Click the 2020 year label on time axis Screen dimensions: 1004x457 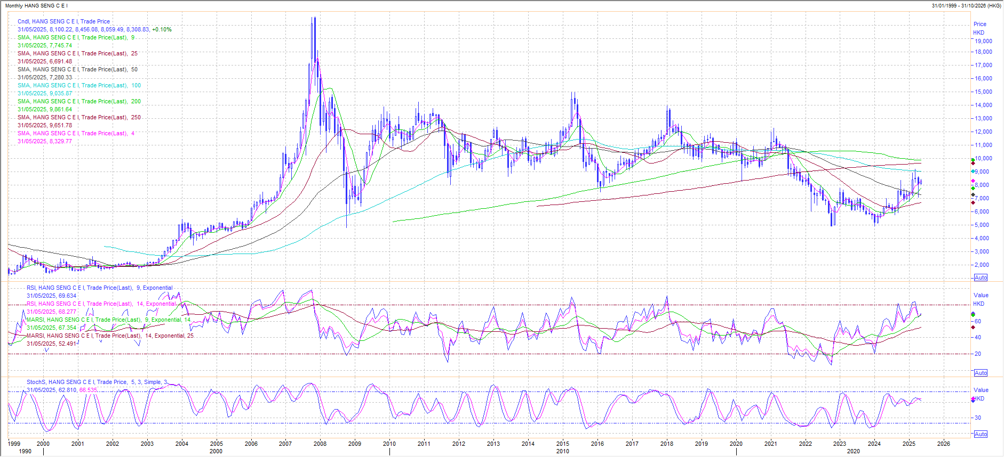click(736, 444)
